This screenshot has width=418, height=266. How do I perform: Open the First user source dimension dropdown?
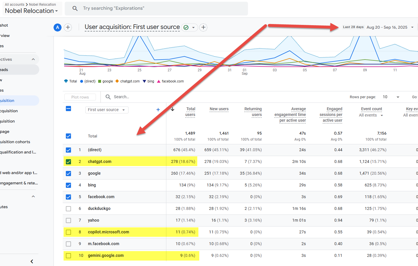[x=107, y=110]
